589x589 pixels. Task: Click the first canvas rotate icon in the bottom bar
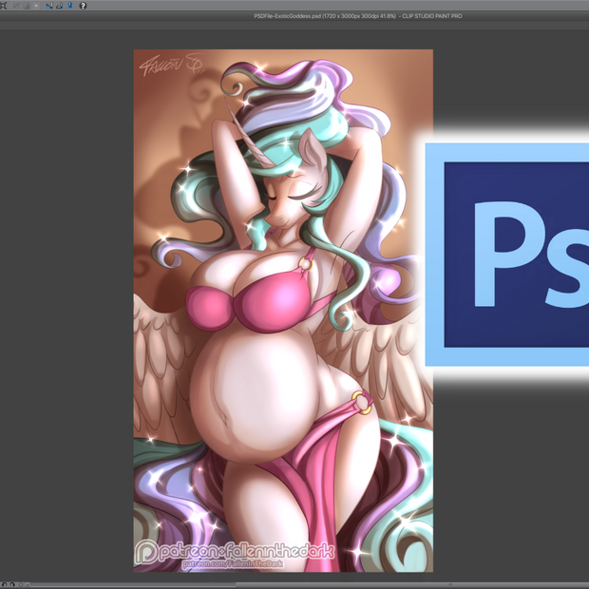4,584
